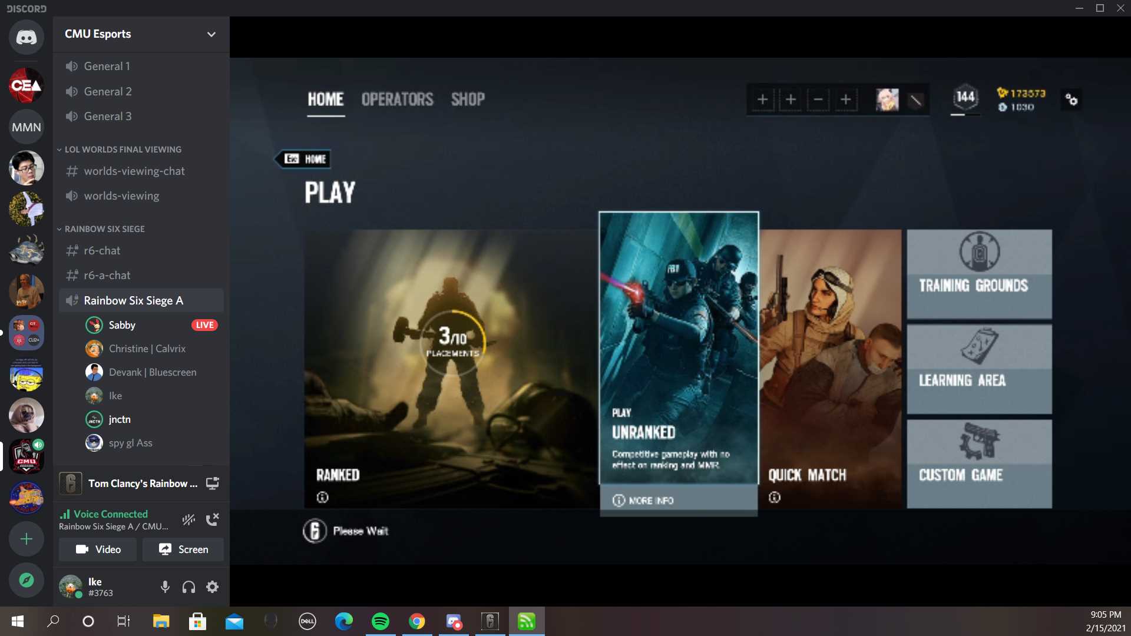Join worlds-viewing voice channel
1131x636 pixels.
(x=141, y=196)
